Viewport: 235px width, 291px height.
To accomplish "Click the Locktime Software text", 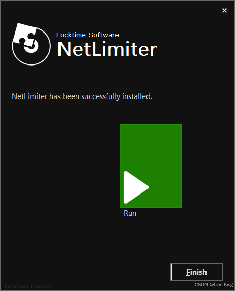I will pos(87,35).
